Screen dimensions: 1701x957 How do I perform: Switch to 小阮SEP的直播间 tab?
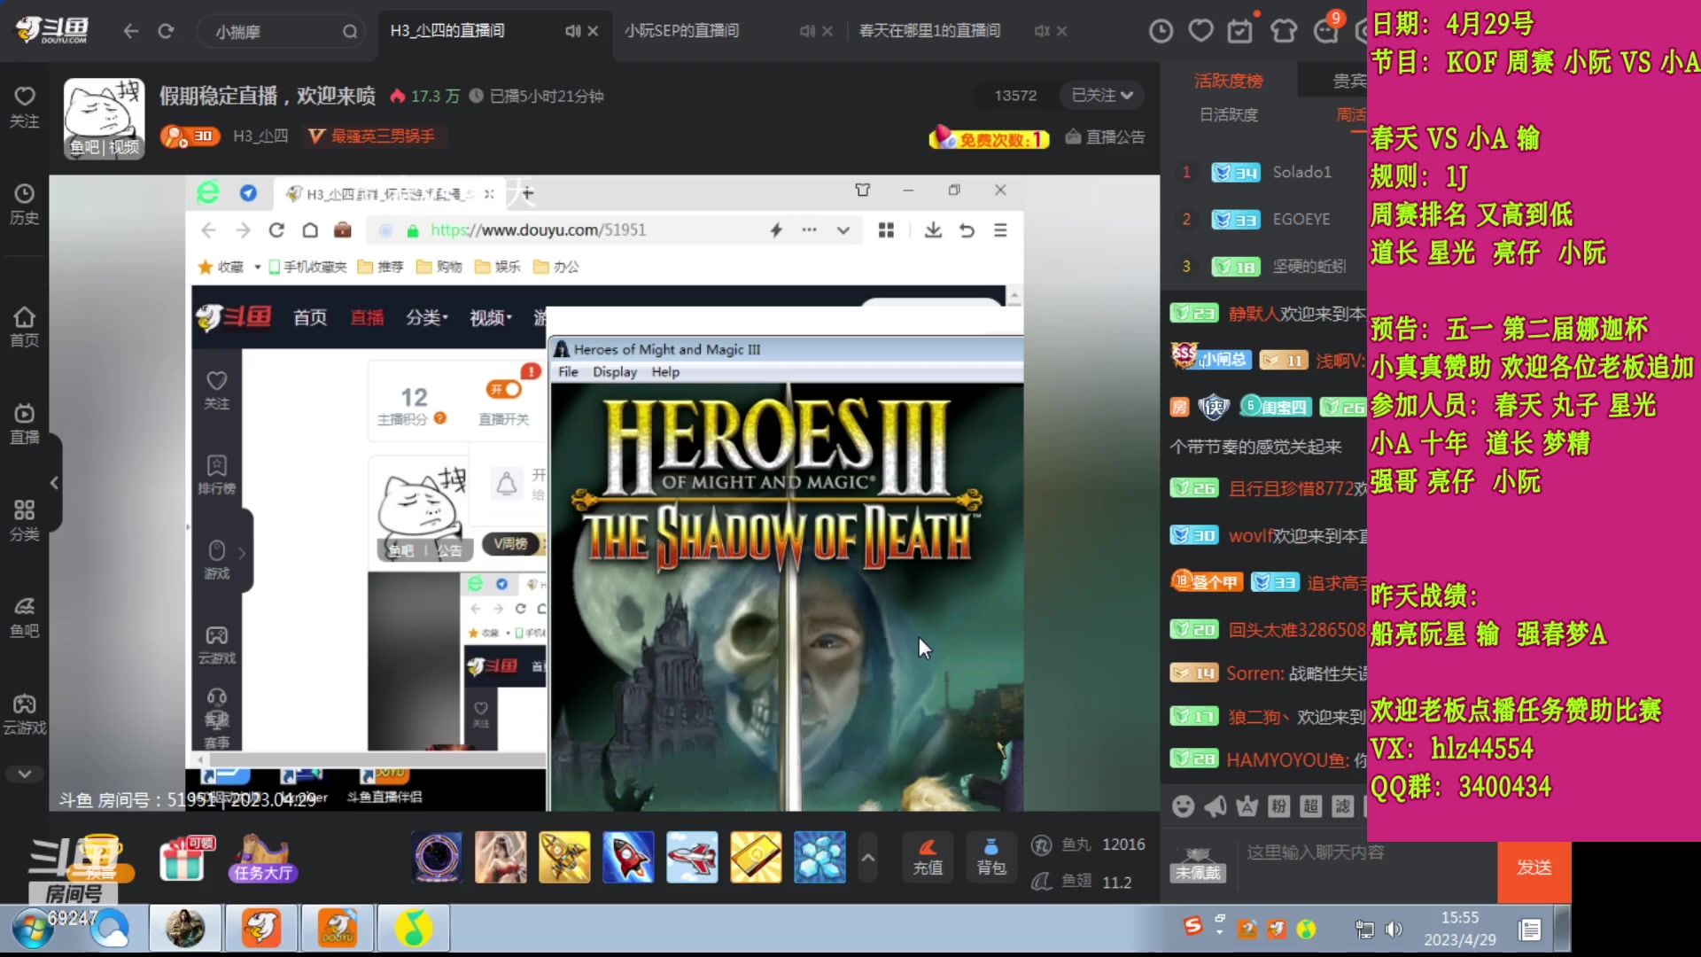681,31
